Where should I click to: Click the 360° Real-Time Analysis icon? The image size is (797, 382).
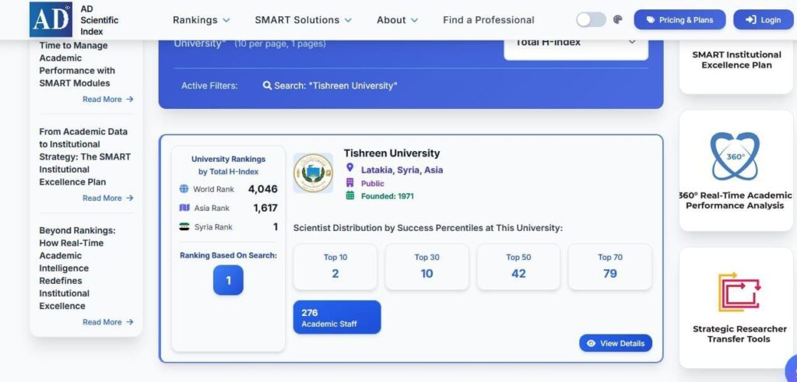coord(735,156)
